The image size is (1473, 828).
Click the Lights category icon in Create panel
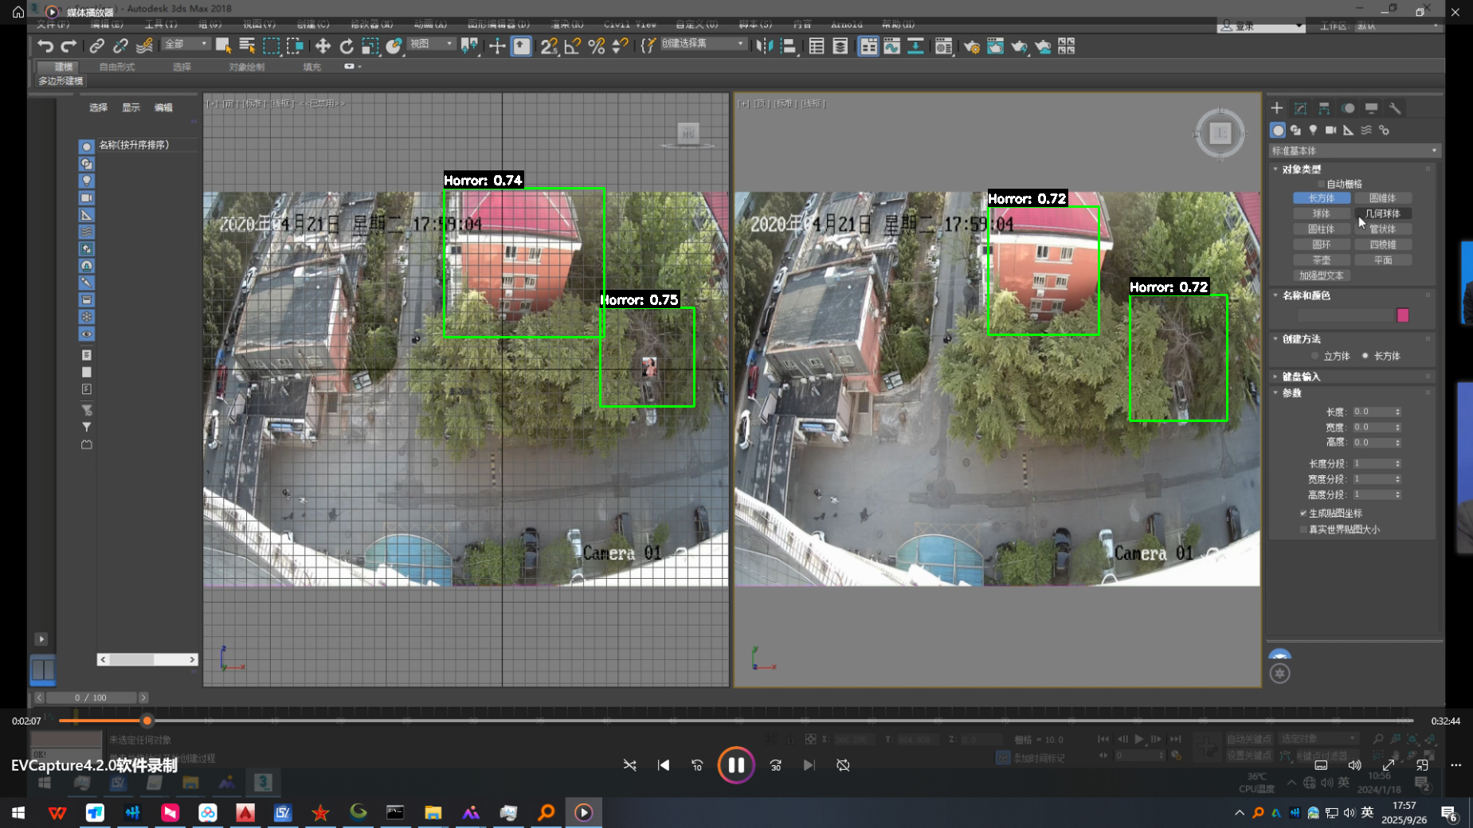[x=1313, y=130]
